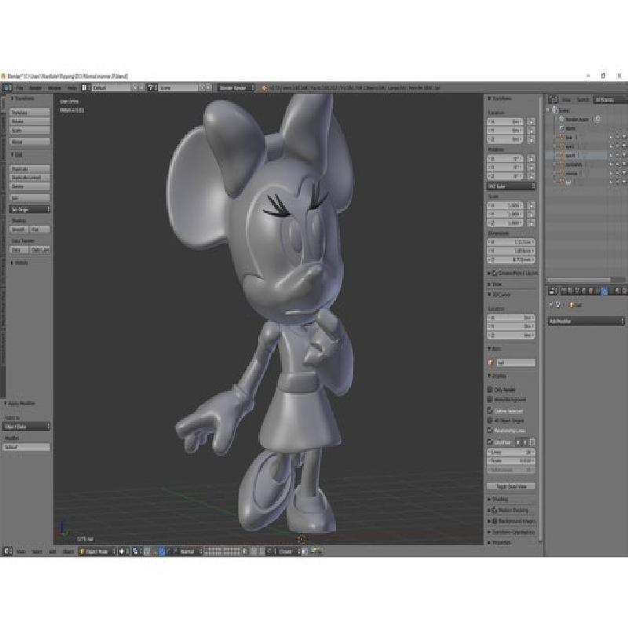Switch to Object properties tab icon
Screen dimensions: 628x628
(591, 291)
